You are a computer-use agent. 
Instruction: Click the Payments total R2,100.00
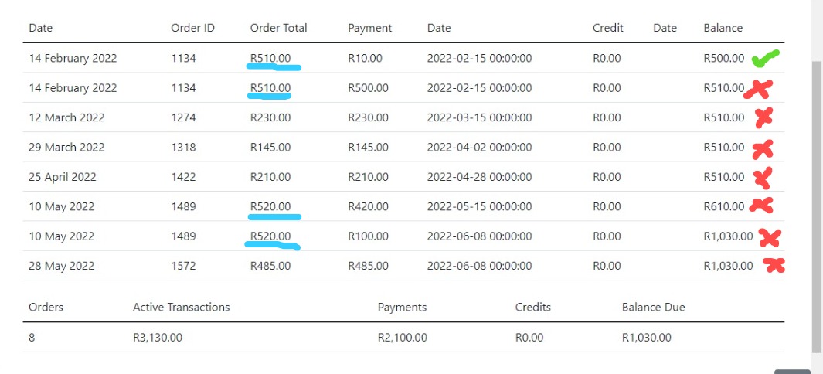pyautogui.click(x=403, y=337)
